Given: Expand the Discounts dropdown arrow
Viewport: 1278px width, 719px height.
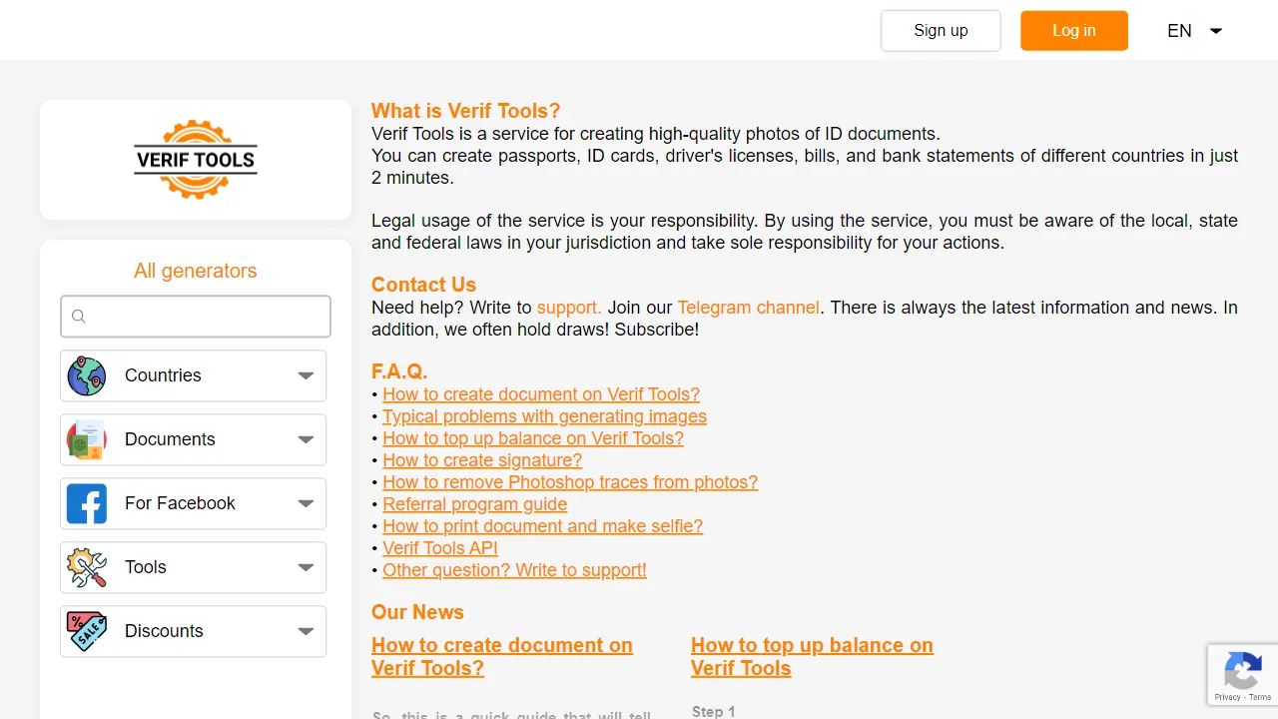Looking at the screenshot, I should tap(306, 631).
